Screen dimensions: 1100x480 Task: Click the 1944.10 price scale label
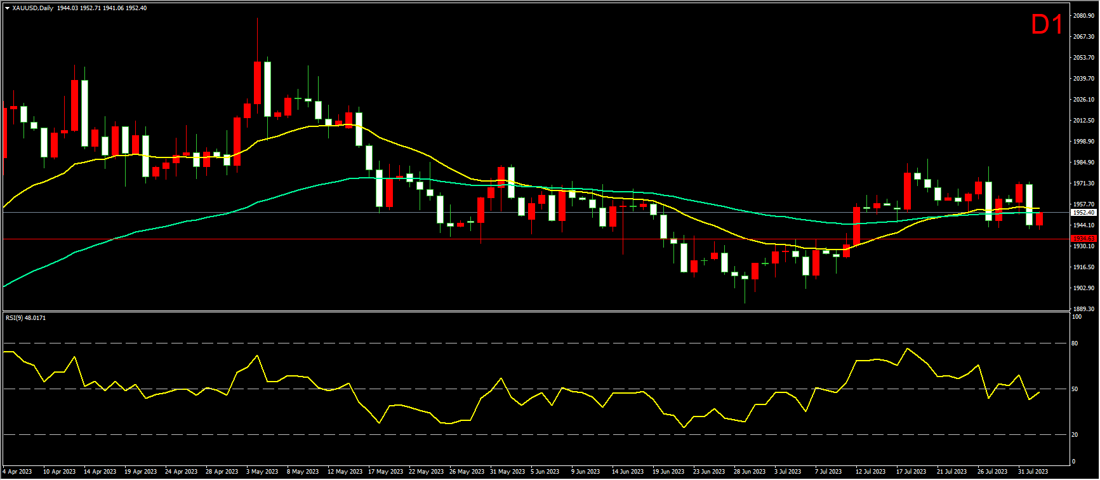coord(1083,225)
